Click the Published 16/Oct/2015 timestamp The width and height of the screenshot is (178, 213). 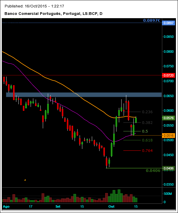tap(34, 6)
